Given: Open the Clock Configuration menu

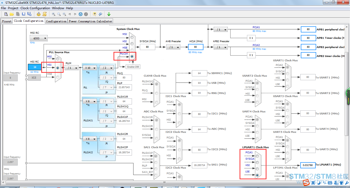Looking at the screenshot, I should [x=35, y=8].
